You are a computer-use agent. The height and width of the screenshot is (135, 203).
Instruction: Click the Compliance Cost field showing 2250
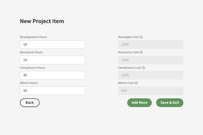151,75
